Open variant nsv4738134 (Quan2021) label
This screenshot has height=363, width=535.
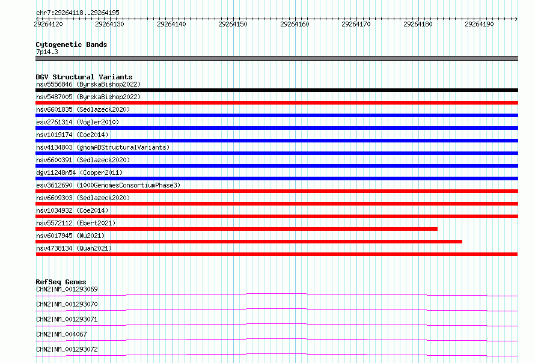coord(74,248)
